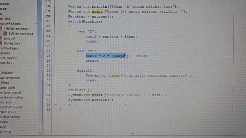Click line number 39 in the gutter

tap(49, 110)
